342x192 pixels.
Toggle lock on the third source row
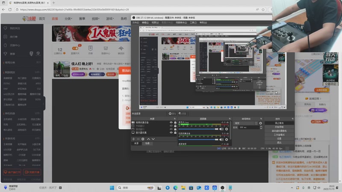[175, 129]
